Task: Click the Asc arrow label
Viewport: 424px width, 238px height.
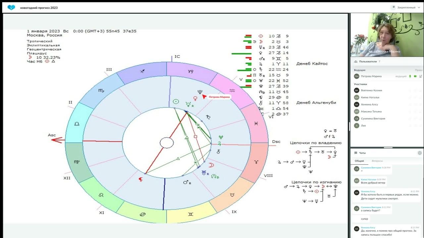Action: point(52,135)
